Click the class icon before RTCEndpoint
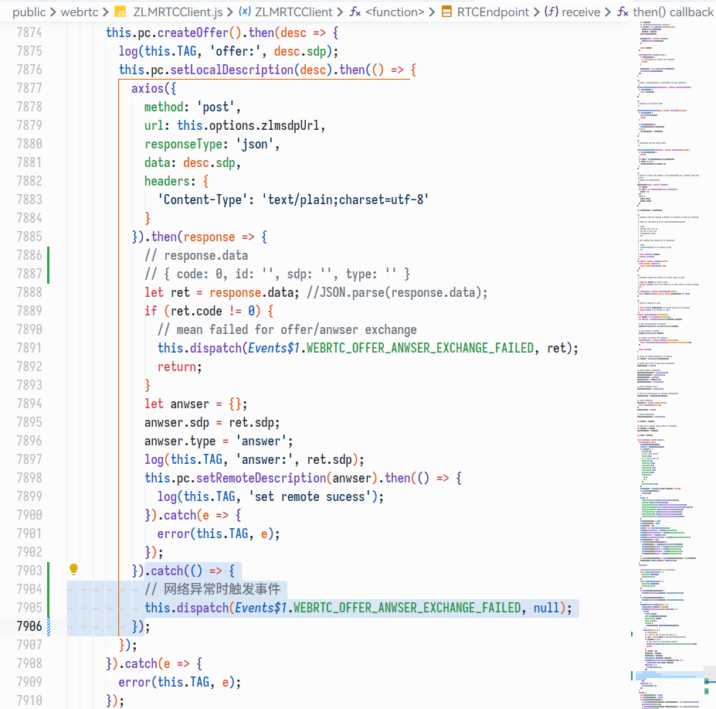The width and height of the screenshot is (716, 709). (x=446, y=12)
